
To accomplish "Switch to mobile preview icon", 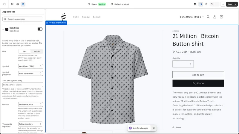I will click(206, 4).
